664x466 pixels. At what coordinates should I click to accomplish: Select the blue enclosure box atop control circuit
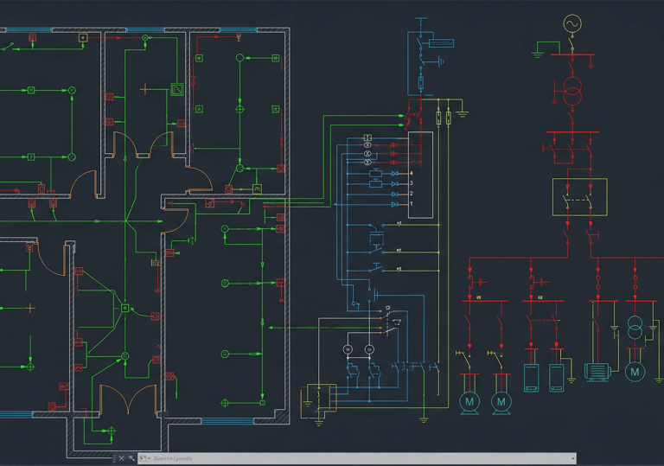tap(419, 65)
